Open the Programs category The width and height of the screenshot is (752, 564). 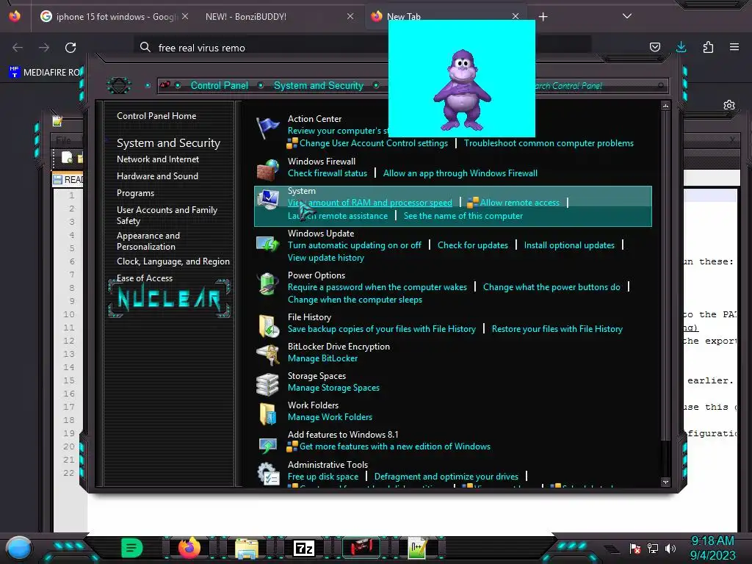(x=135, y=193)
